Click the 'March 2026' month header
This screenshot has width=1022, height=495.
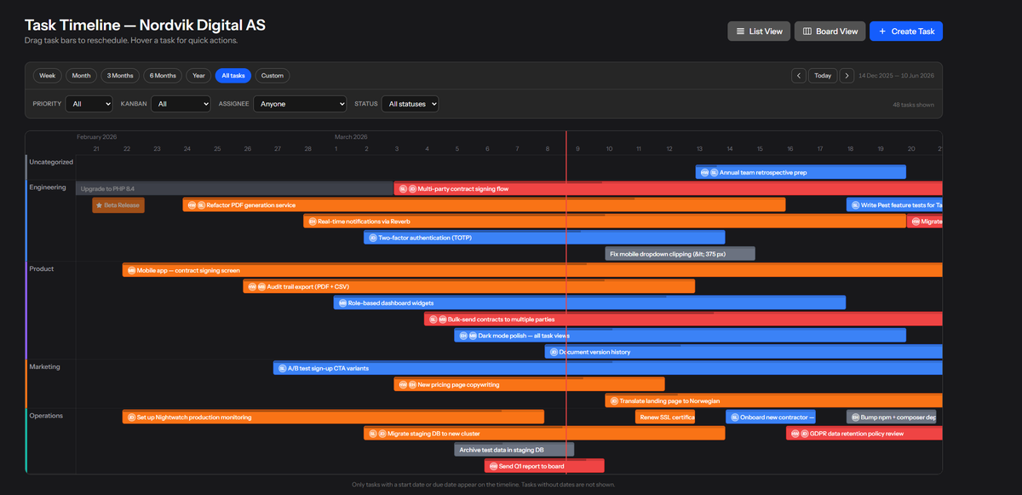pos(351,136)
